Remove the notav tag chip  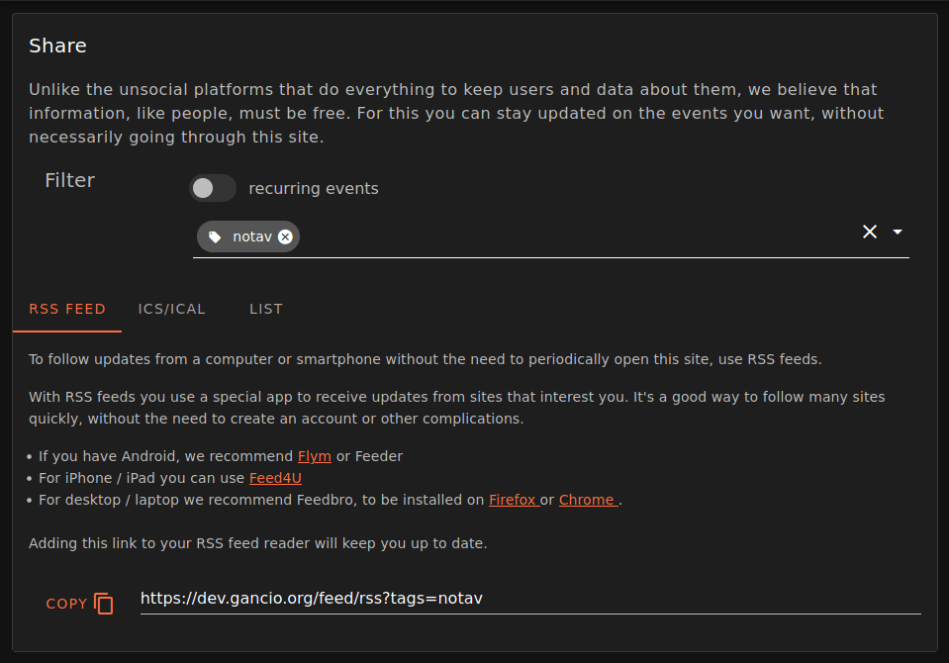pos(285,237)
